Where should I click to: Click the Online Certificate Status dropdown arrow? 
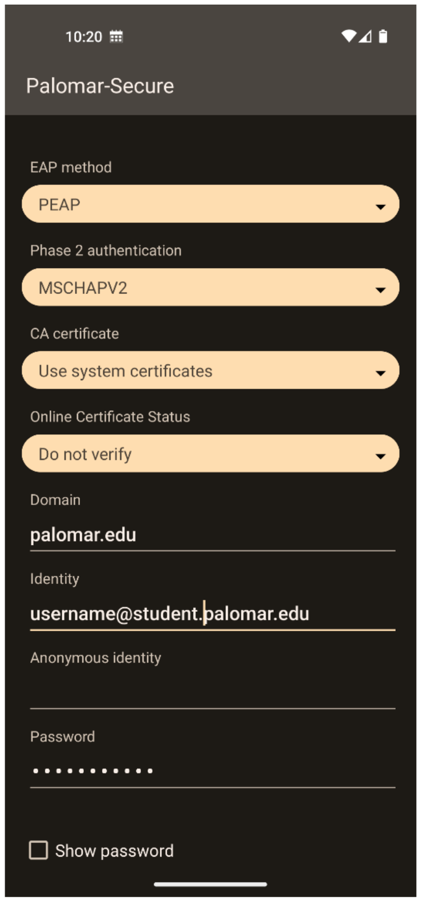pyautogui.click(x=380, y=456)
